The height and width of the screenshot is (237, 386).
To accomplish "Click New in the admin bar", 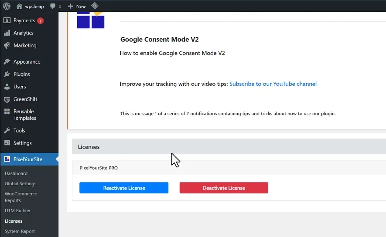I will point(81,7).
